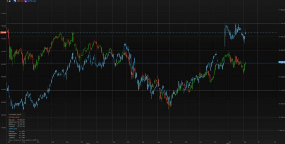Select the blue SAPG.xetr label in the header
This screenshot has height=144, width=285.
click(x=32, y=1)
